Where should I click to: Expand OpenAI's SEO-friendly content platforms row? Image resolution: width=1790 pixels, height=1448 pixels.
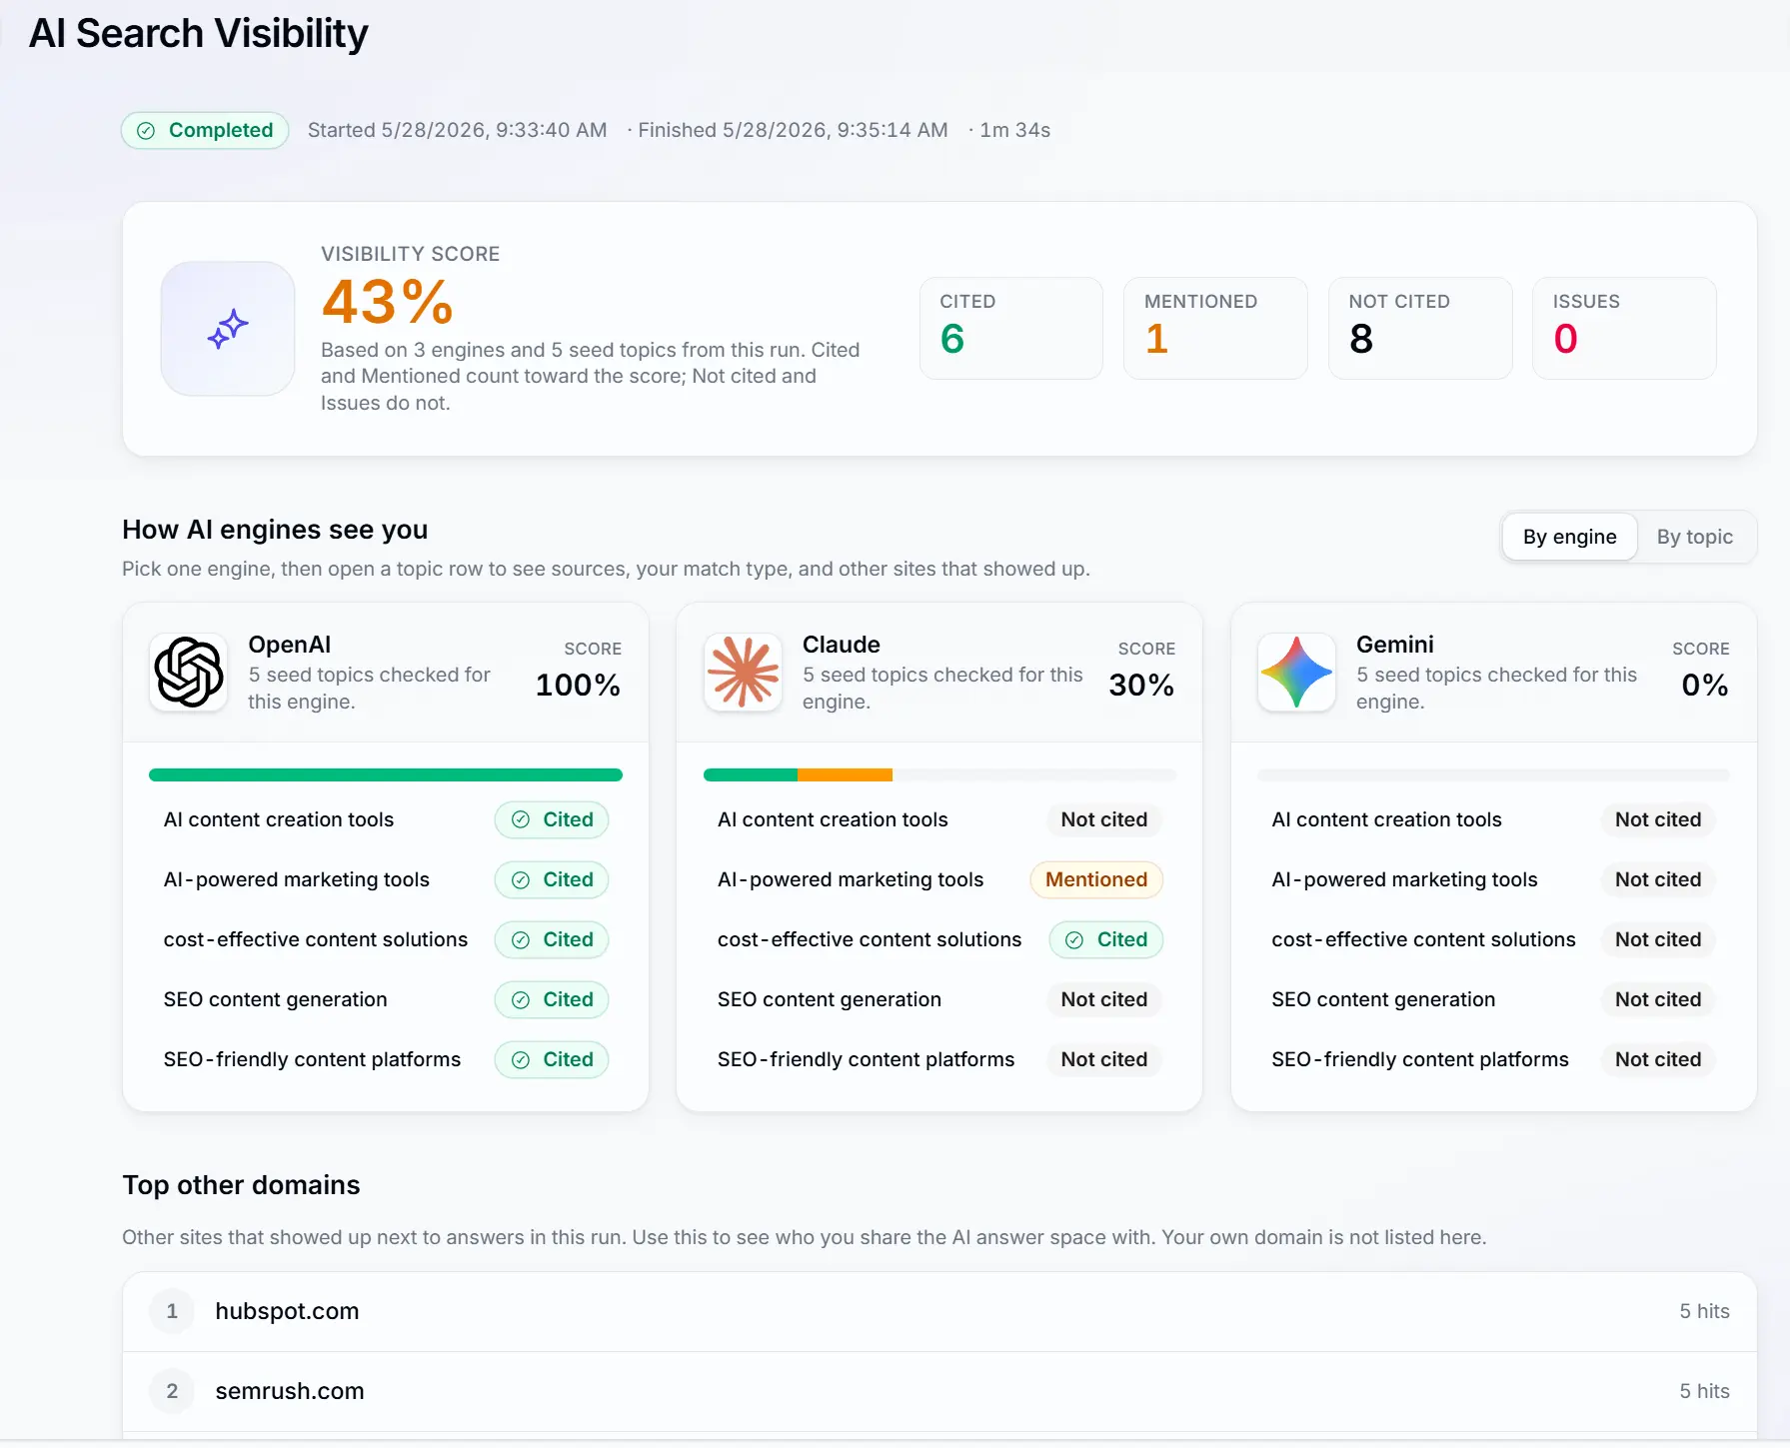(386, 1059)
